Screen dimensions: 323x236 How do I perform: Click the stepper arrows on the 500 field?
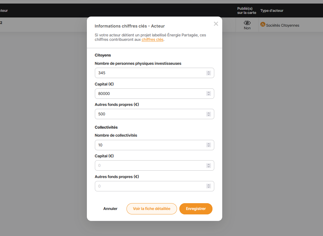tap(209, 114)
